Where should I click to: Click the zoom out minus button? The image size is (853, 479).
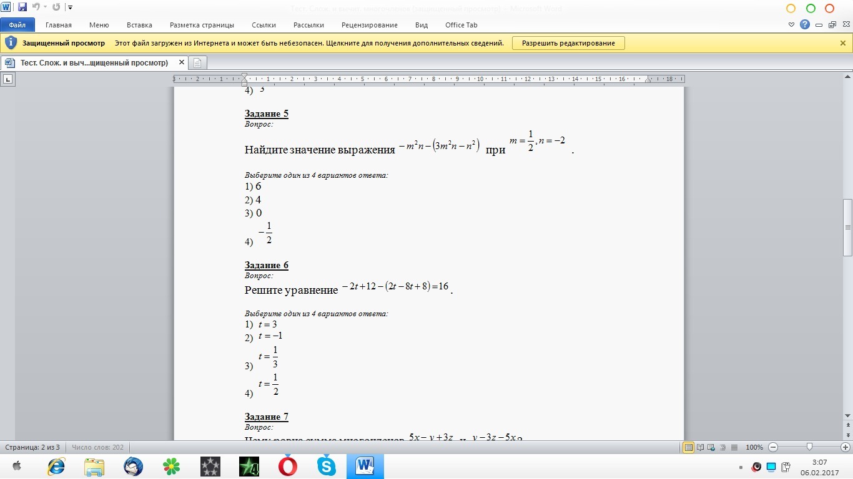point(773,447)
